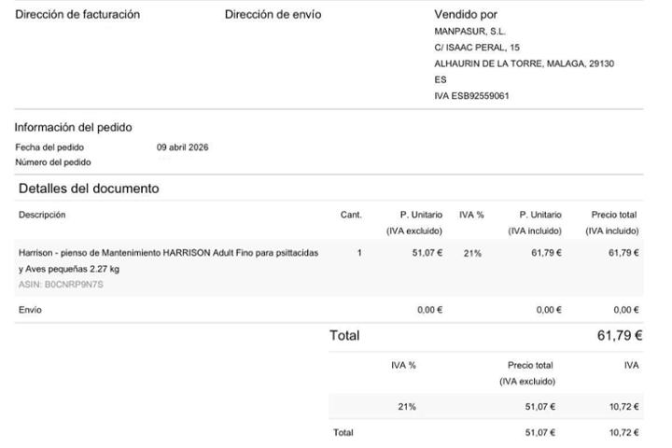Click the 'Precio total (IVA excluido)' summary header
This screenshot has width=672, height=448.
(x=530, y=373)
